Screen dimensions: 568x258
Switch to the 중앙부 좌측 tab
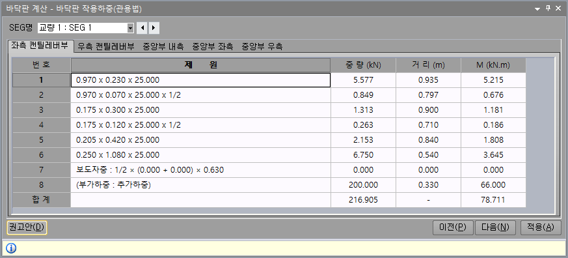click(213, 46)
